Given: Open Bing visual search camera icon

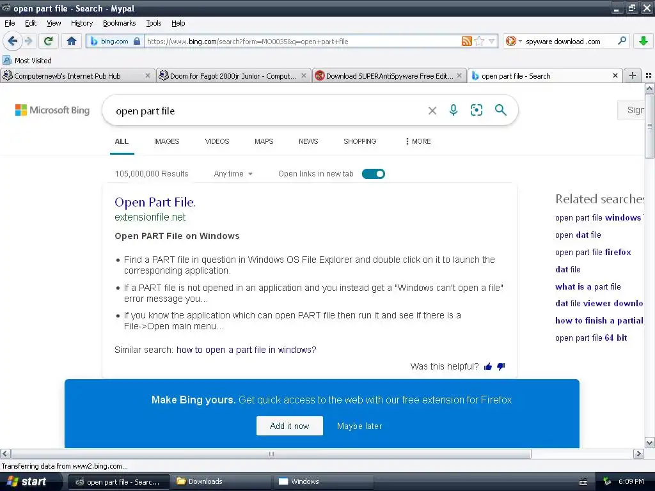Looking at the screenshot, I should tap(476, 110).
